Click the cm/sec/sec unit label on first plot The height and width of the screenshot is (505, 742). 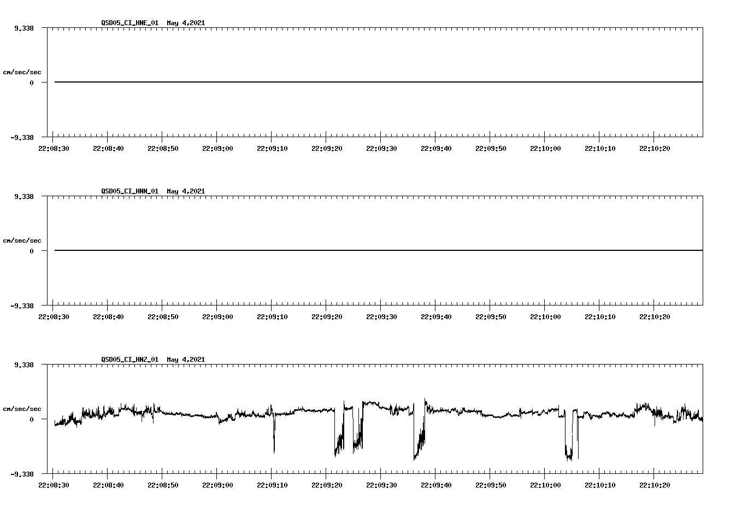[22, 71]
